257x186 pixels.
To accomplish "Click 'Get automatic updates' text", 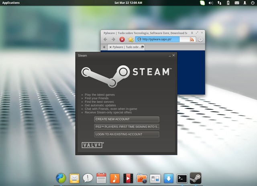I will coord(100,105).
